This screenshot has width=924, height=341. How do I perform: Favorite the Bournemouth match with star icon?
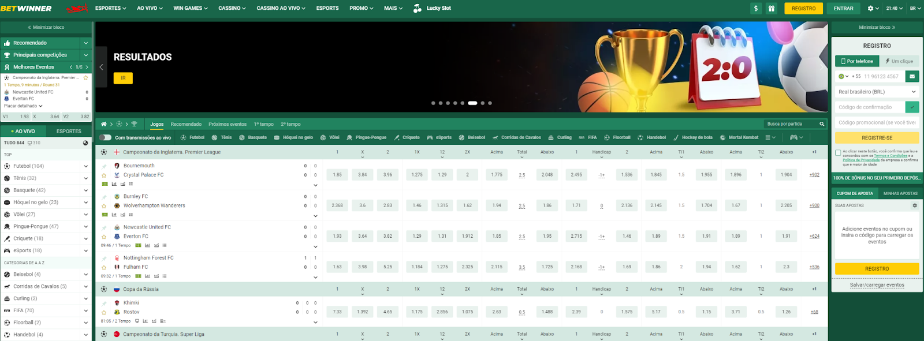point(104,175)
